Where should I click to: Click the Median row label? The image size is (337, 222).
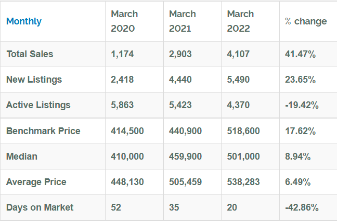22,156
